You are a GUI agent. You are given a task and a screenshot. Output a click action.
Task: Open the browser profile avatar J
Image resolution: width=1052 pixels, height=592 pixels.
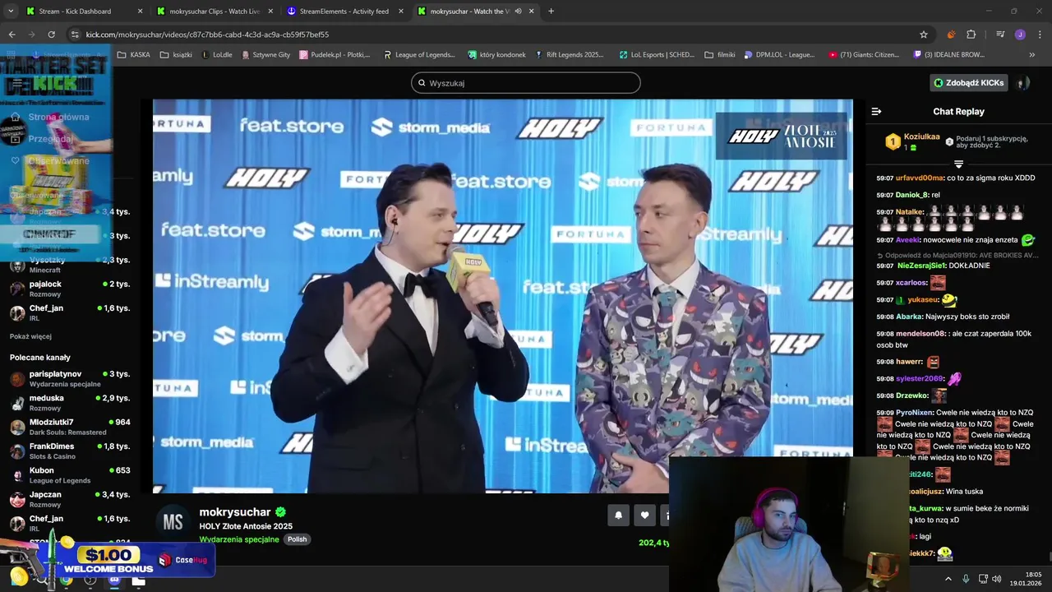coord(1020,35)
